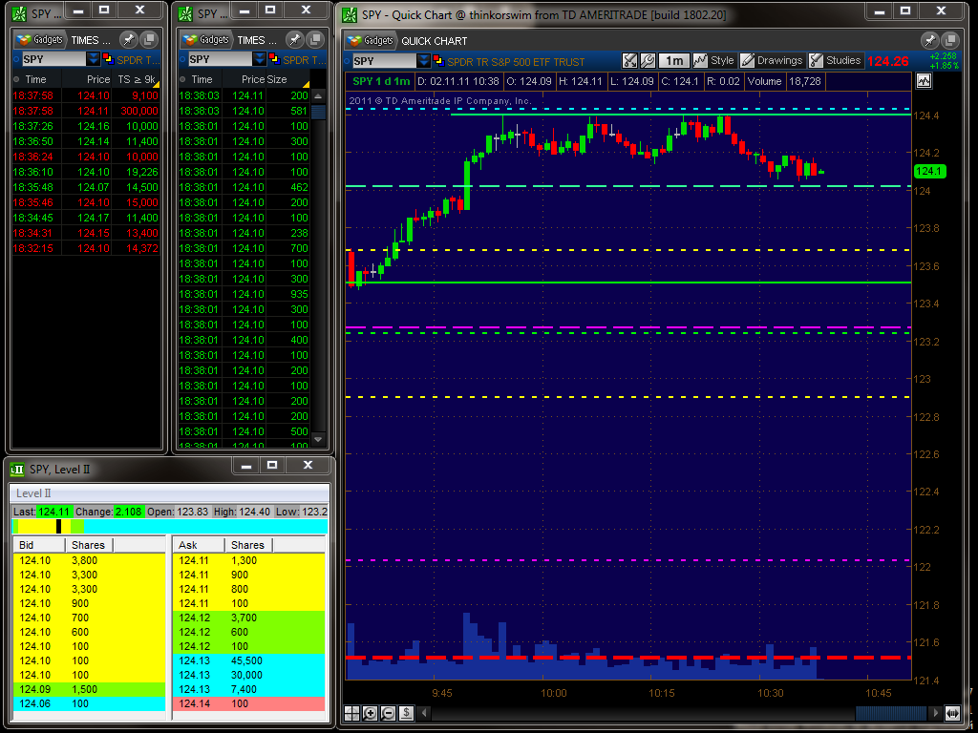Click the green 124.1 price label on axis
Viewport: 978px width, 733px height.
(x=929, y=172)
